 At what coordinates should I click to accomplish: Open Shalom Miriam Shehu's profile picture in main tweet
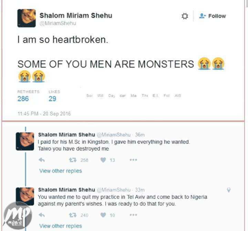point(27,18)
